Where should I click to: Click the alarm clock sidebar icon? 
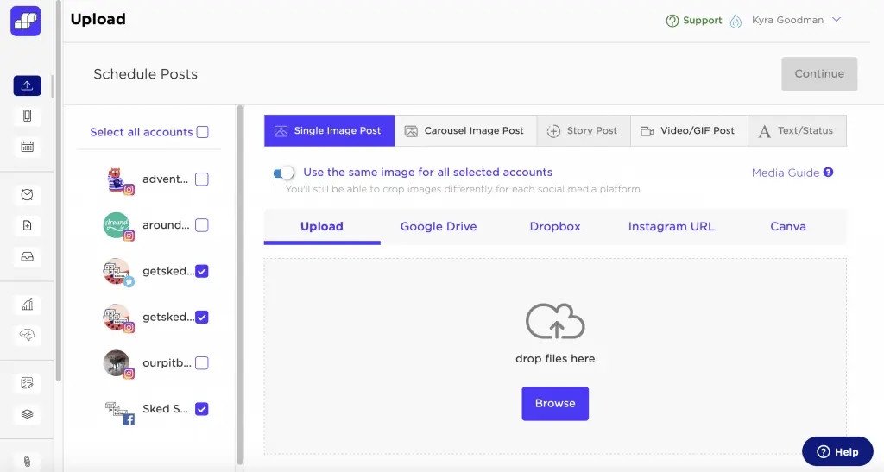click(x=27, y=195)
